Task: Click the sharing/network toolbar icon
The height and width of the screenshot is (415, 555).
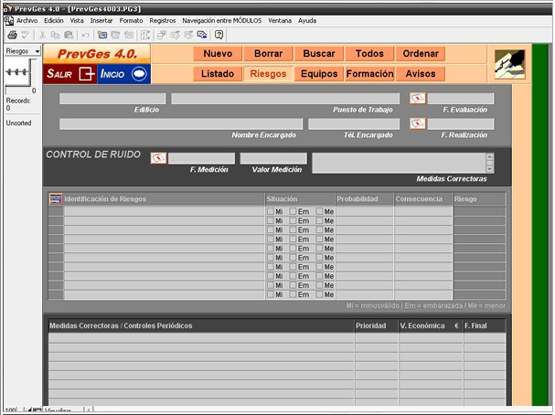Action: click(x=202, y=35)
